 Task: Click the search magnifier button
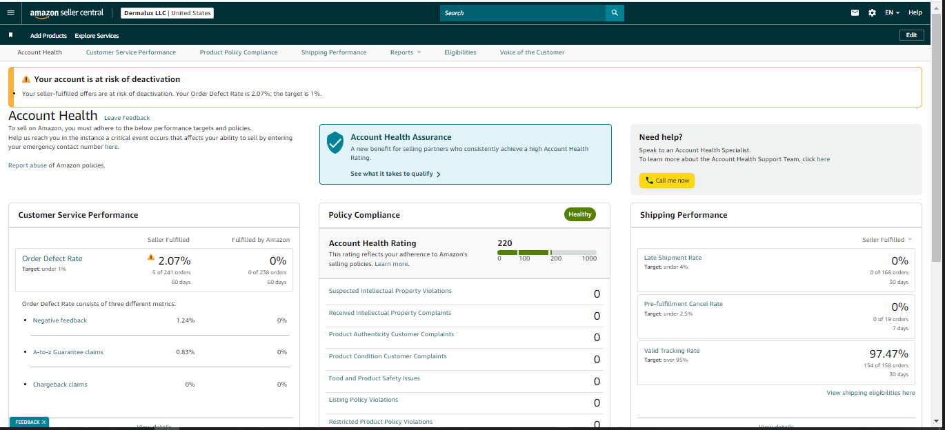coord(615,13)
